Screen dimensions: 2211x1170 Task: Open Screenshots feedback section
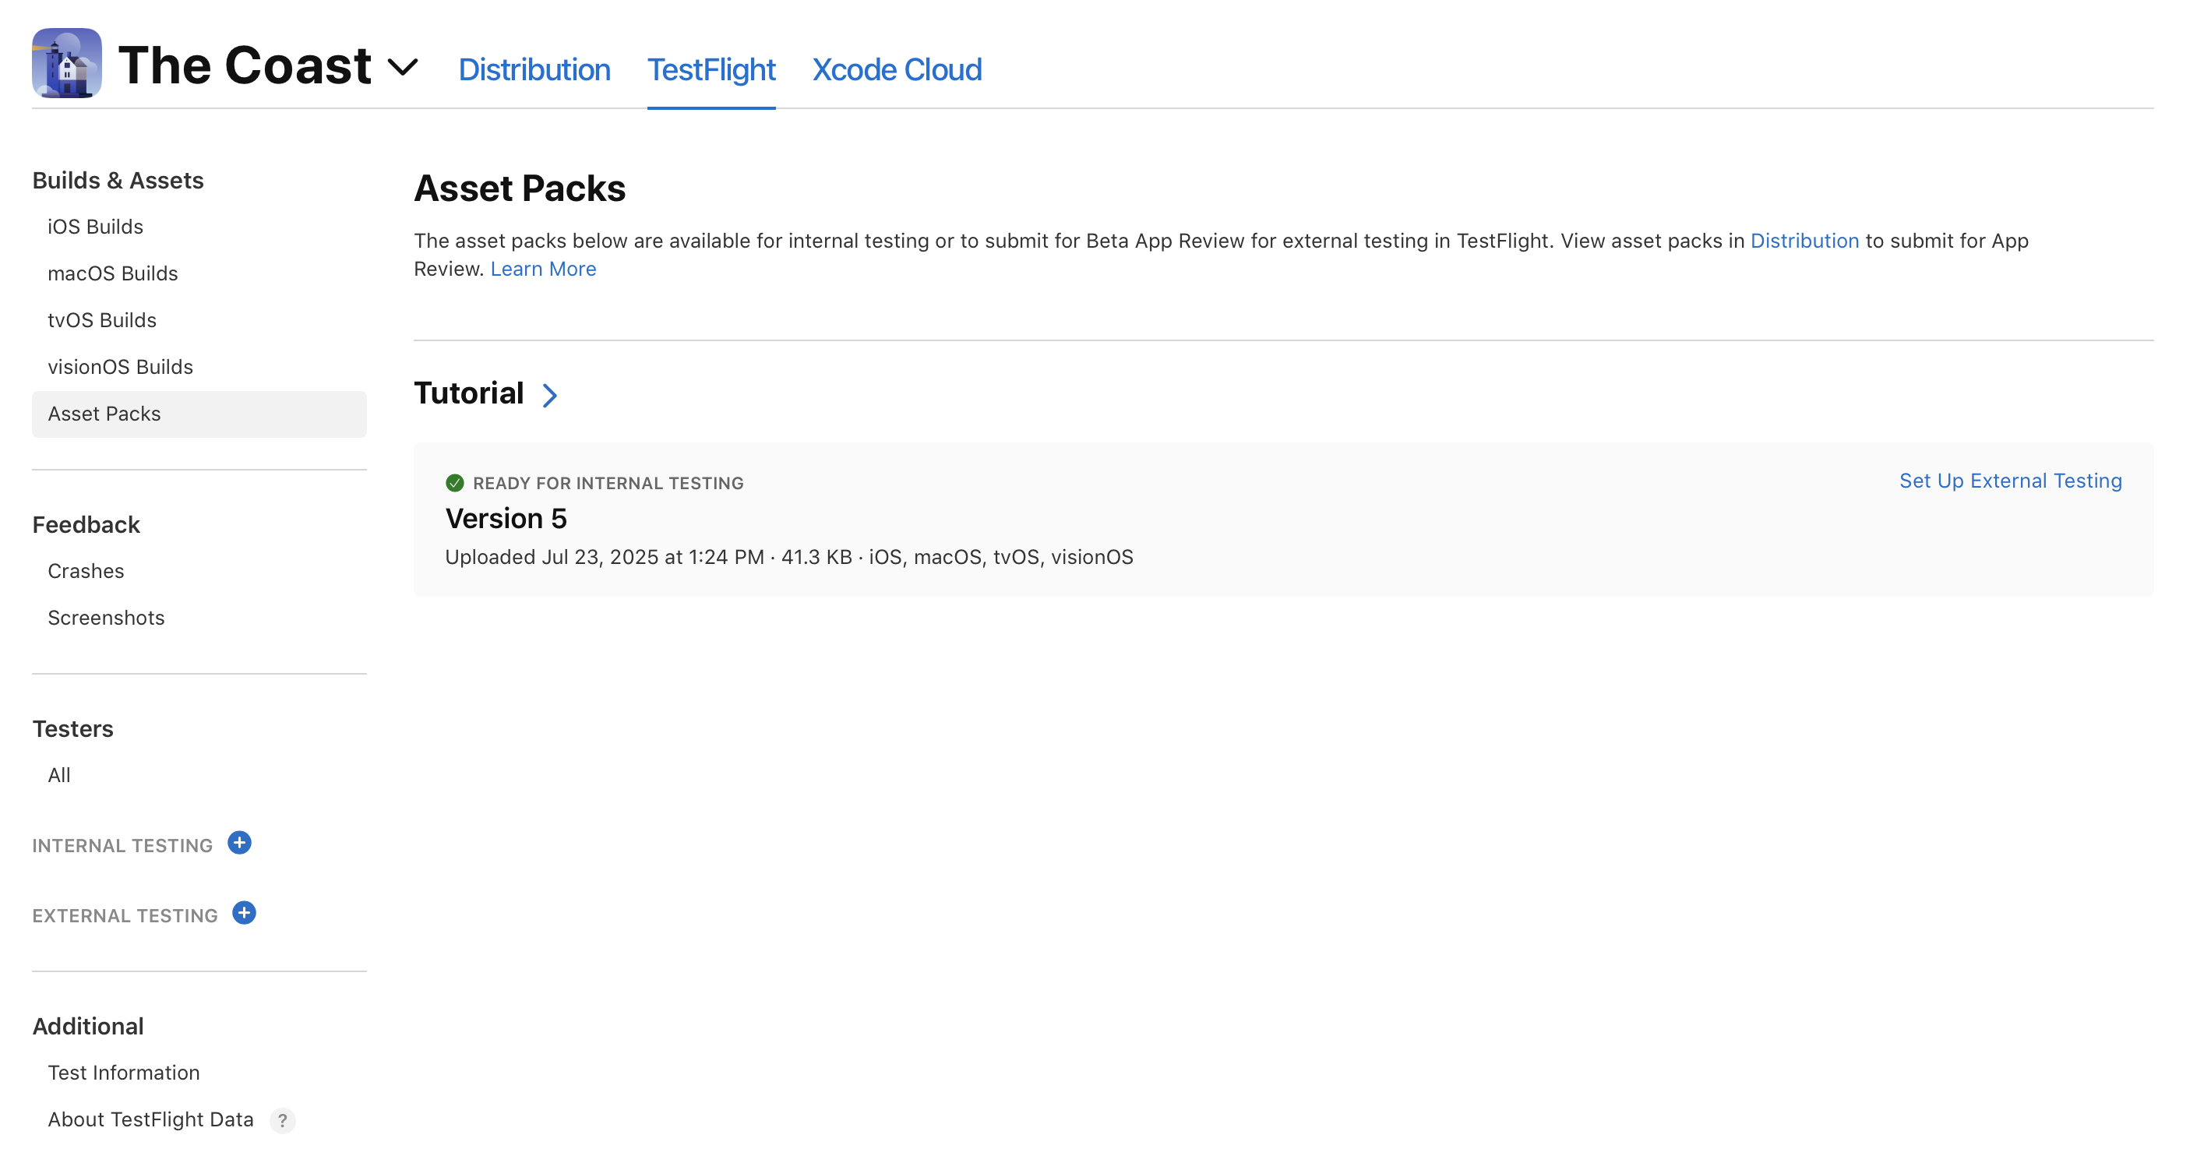coord(106,617)
